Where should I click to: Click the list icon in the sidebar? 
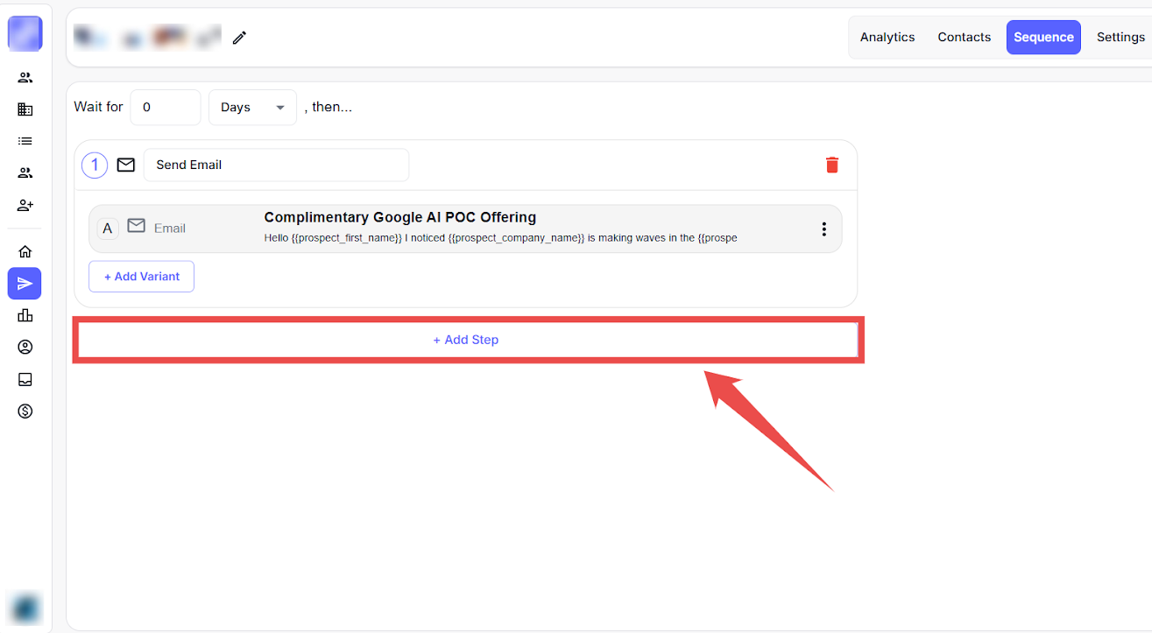25,141
